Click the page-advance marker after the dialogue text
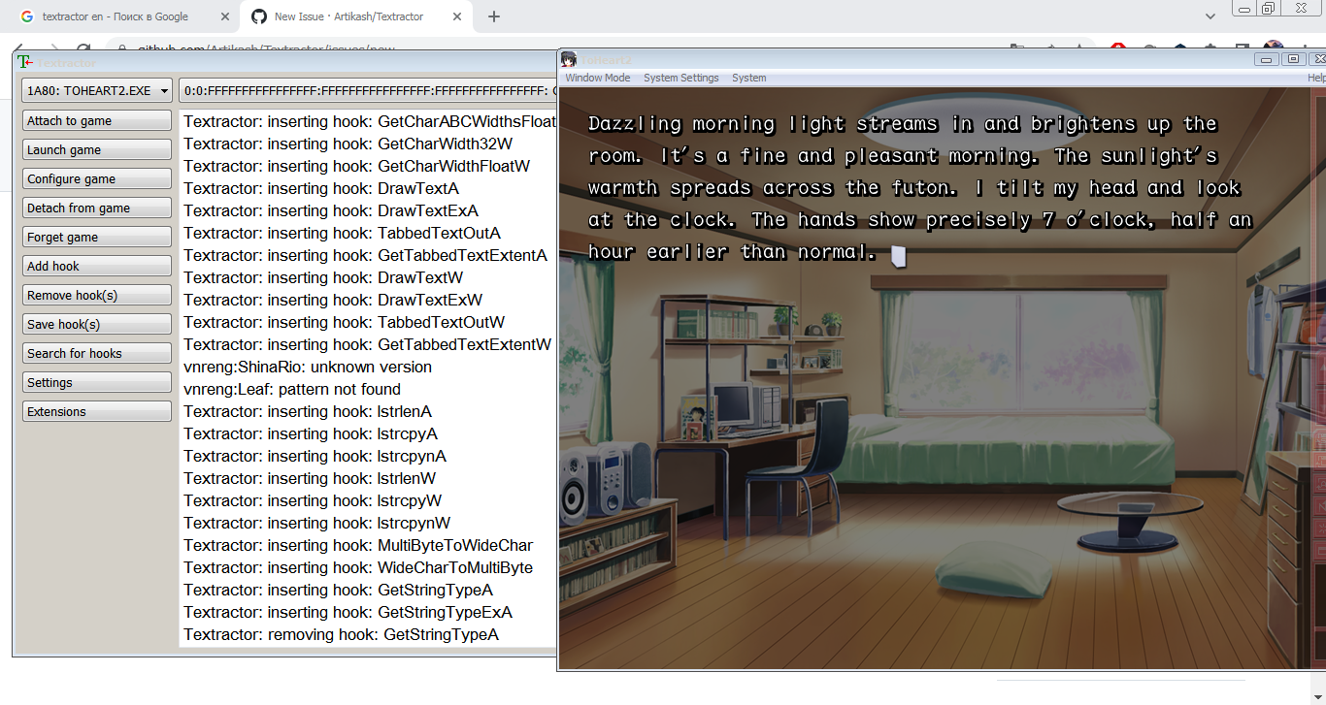Viewport: 1326px width, 705px height. click(896, 255)
